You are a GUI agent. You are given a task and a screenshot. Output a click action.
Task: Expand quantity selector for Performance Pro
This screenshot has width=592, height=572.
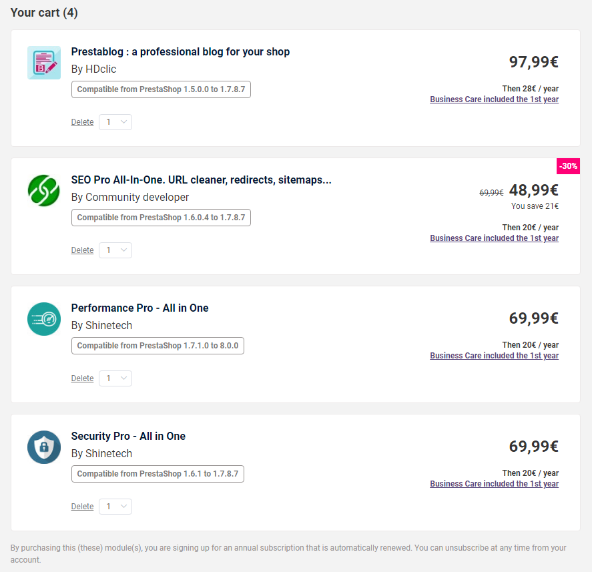(115, 378)
